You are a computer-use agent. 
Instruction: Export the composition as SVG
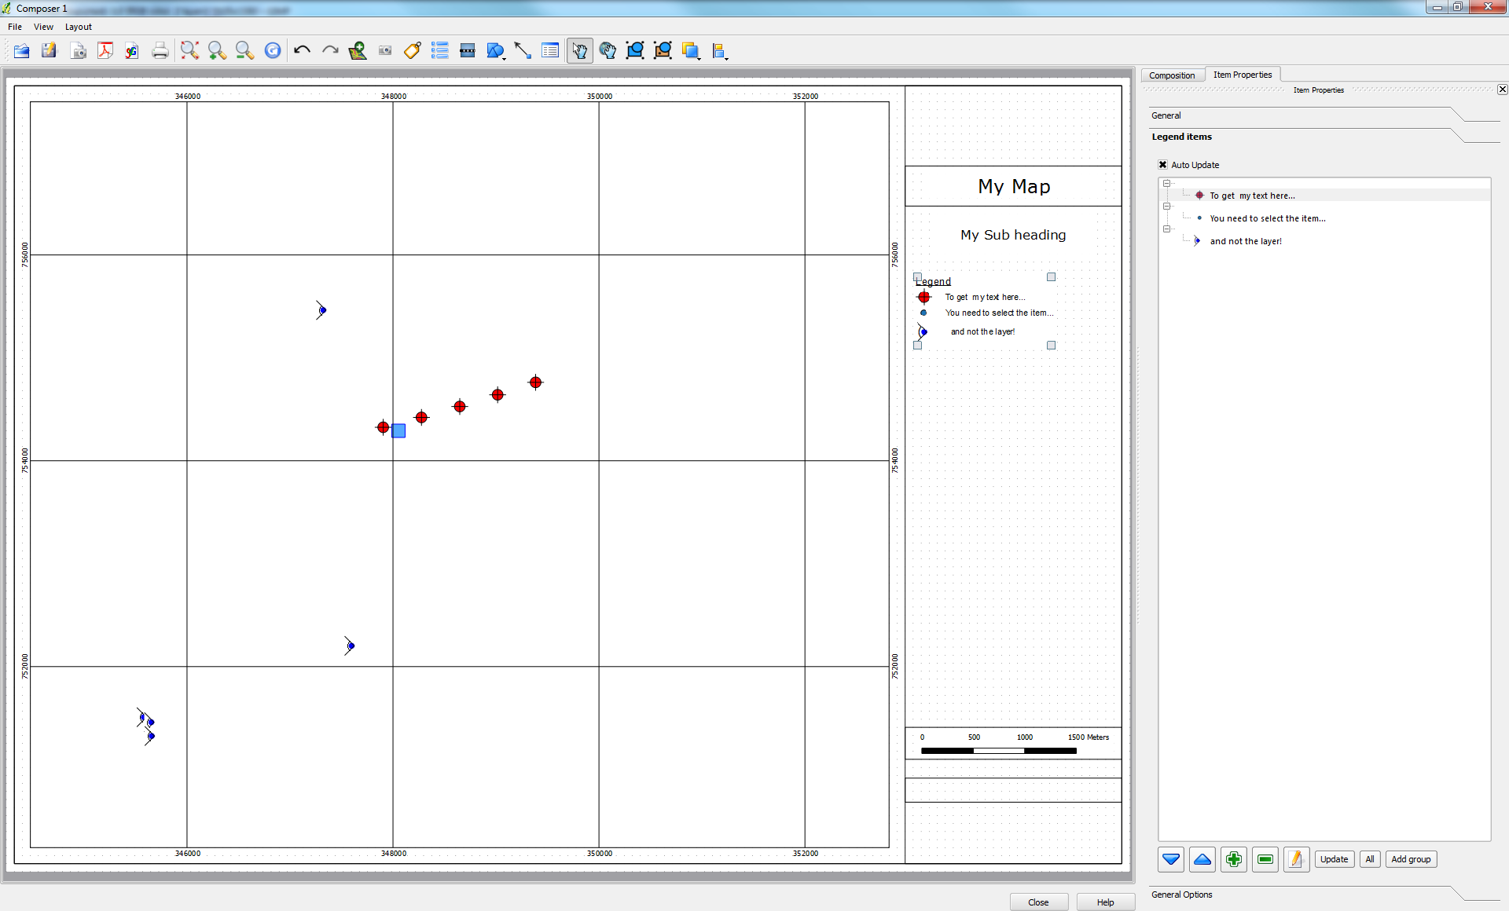(132, 51)
